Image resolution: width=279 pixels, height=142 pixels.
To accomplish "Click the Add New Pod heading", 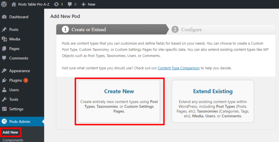I will [65, 16].
